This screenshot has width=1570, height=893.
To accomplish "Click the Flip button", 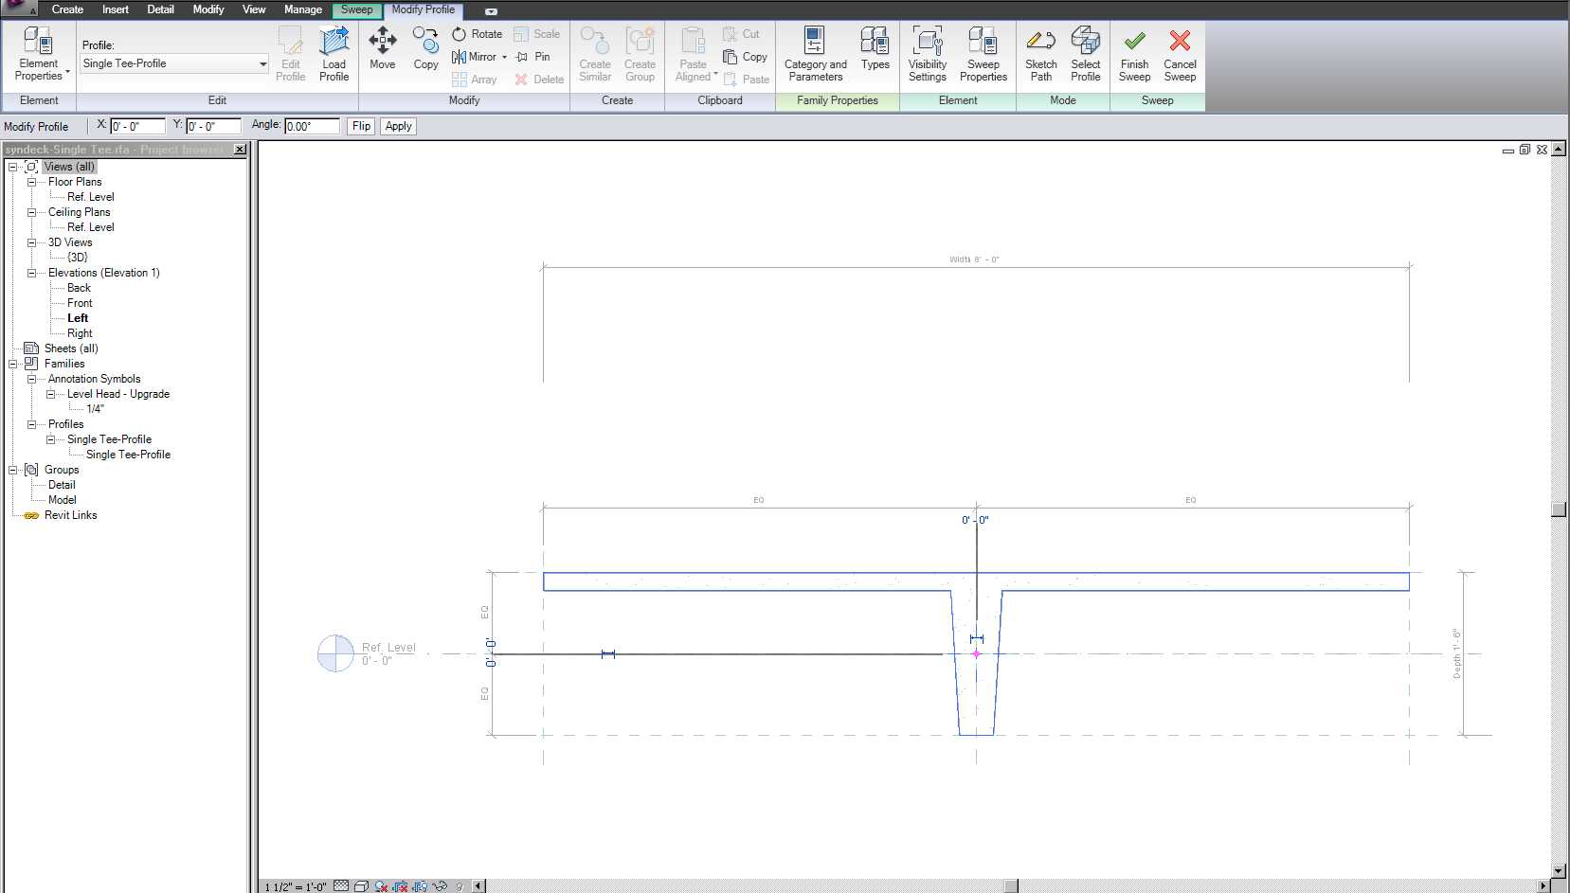I will [361, 126].
